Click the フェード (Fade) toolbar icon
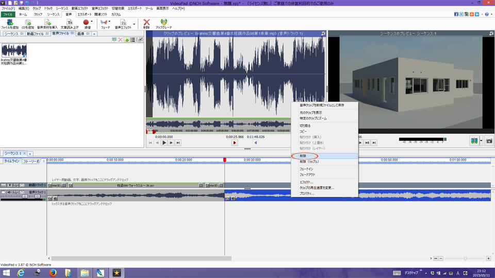 pos(104,22)
